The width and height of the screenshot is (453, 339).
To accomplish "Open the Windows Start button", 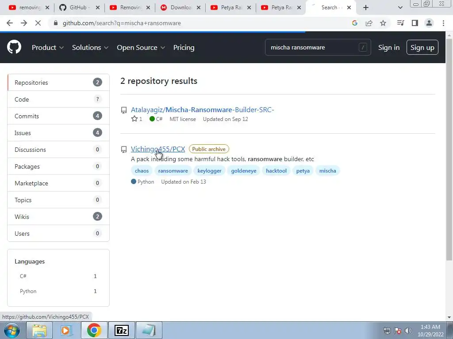I will tap(12, 330).
